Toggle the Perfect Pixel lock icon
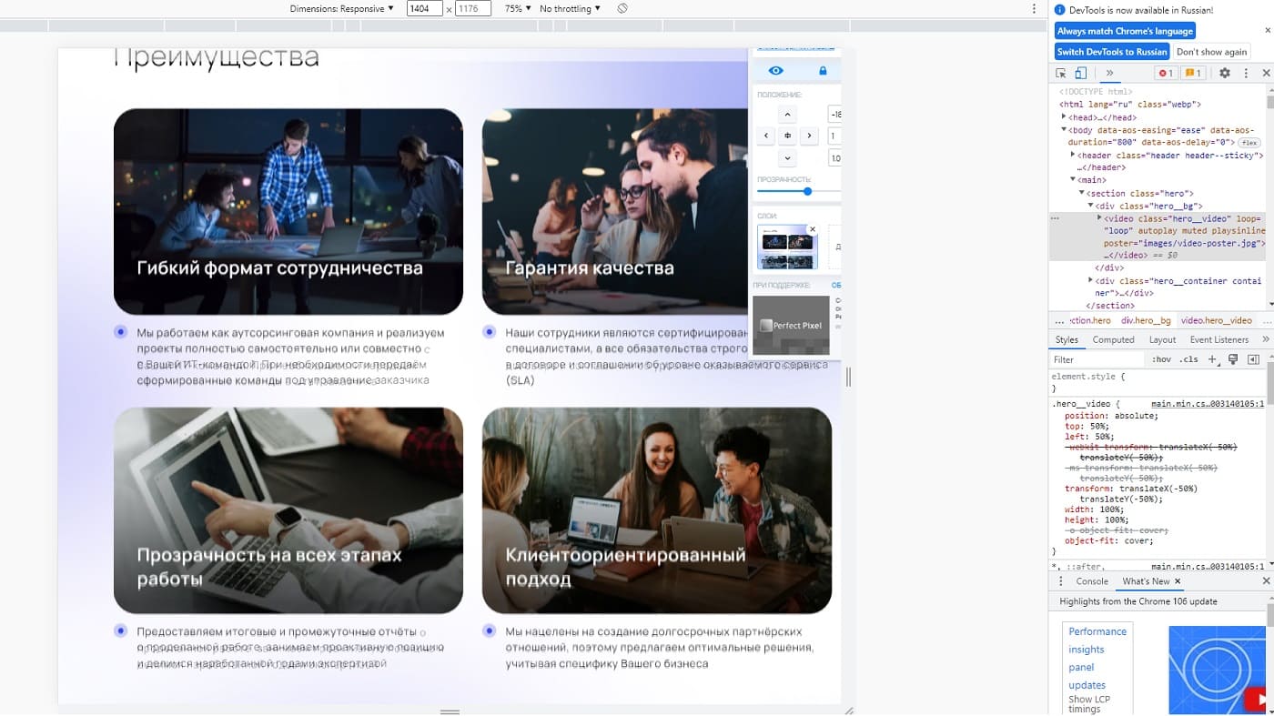Viewport: 1274px width, 716px height. 823,71
